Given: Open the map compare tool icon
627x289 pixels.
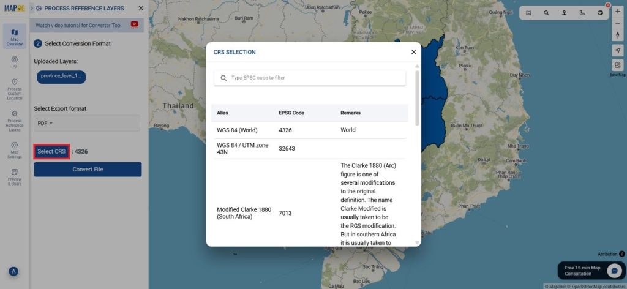Looking at the screenshot, I should pos(528,13).
